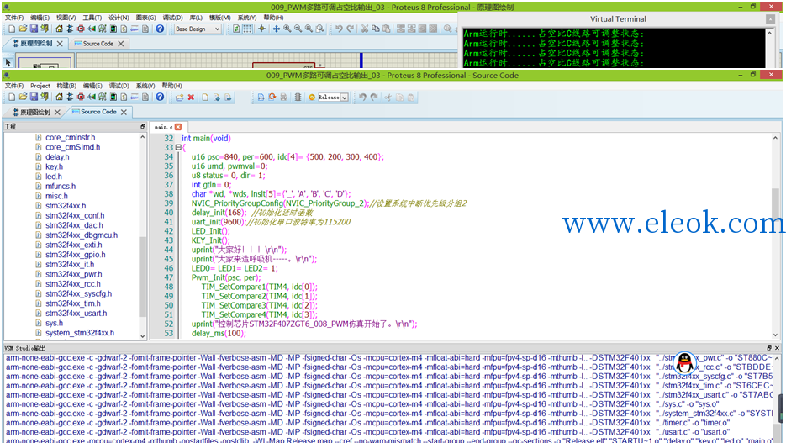Click the zoom in magnifier icon

click(x=287, y=29)
